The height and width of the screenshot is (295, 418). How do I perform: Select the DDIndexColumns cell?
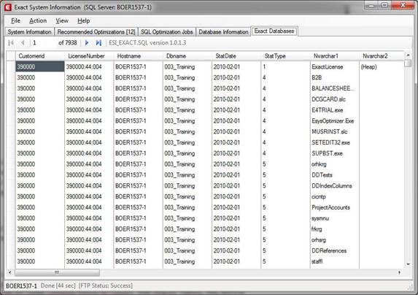pos(334,185)
